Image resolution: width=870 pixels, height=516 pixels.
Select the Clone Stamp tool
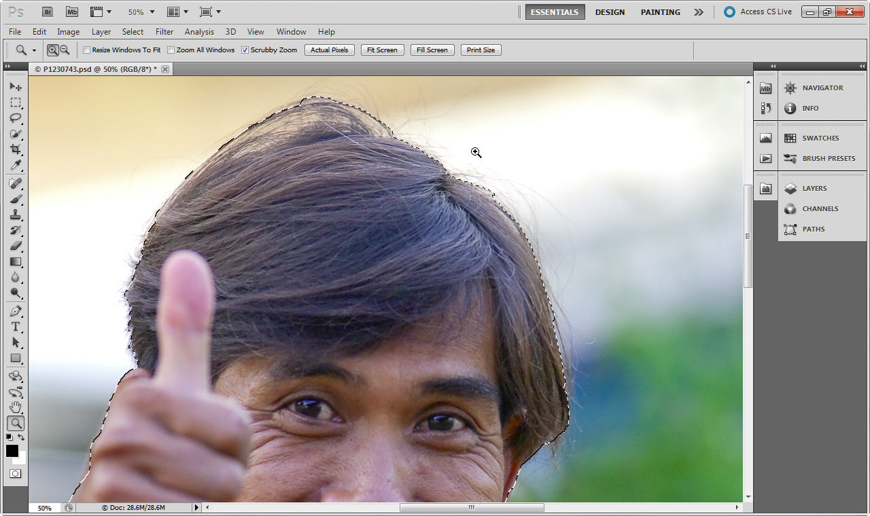click(x=16, y=215)
